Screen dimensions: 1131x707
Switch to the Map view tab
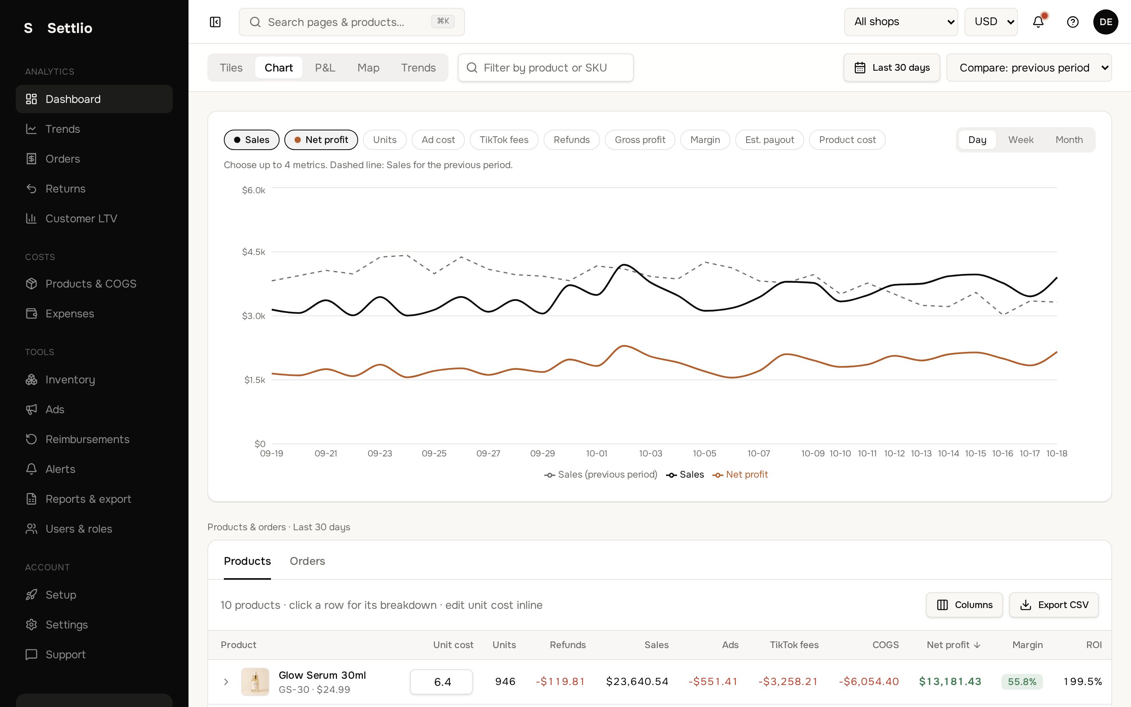coord(368,68)
